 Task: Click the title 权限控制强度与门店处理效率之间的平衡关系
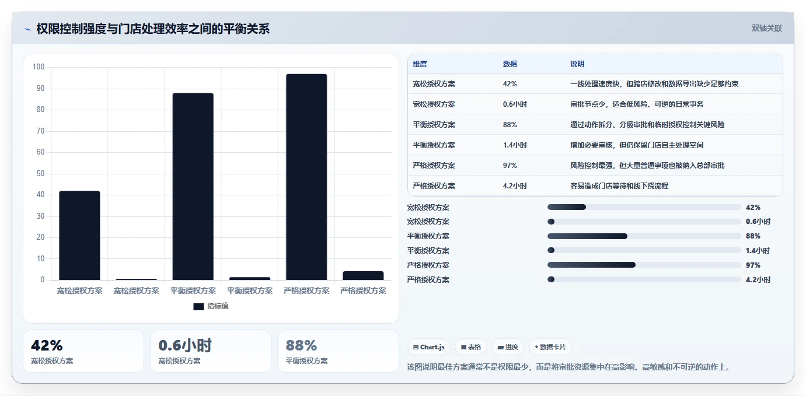coord(153,29)
